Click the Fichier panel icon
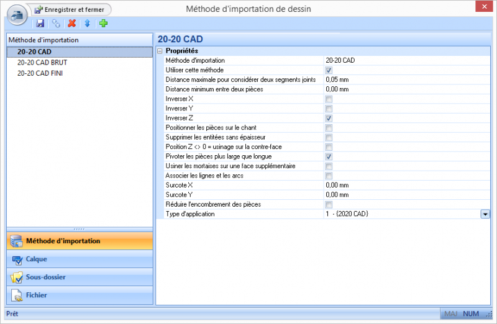The image size is (497, 324). coord(17,295)
